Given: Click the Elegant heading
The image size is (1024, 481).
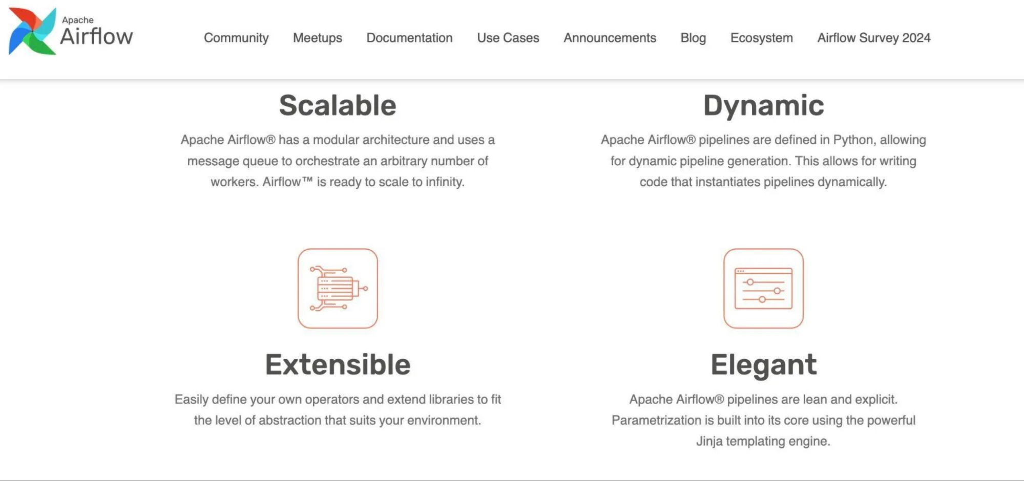Looking at the screenshot, I should [763, 364].
